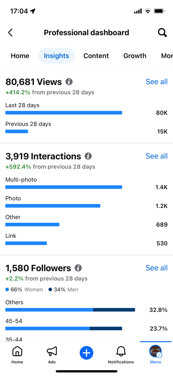
Task: Switch to the Home dashboard tab
Action: 20,56
